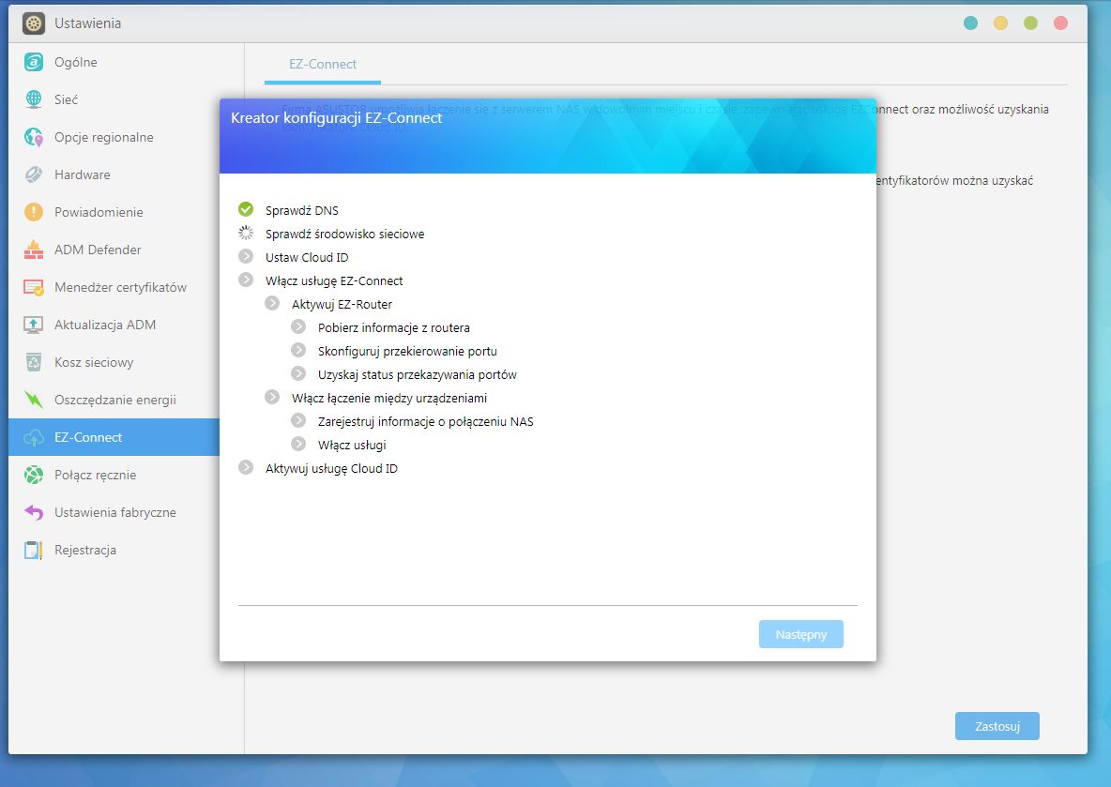The image size is (1111, 787).
Task: Click the Uzyskaj status przekazywania portów text
Action: [x=418, y=374]
